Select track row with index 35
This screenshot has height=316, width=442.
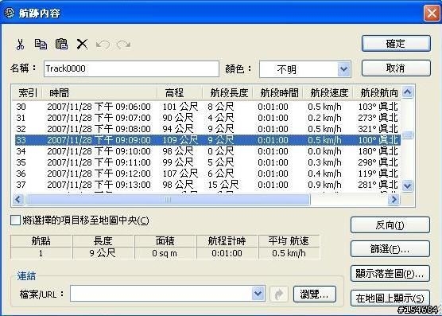coord(207,162)
